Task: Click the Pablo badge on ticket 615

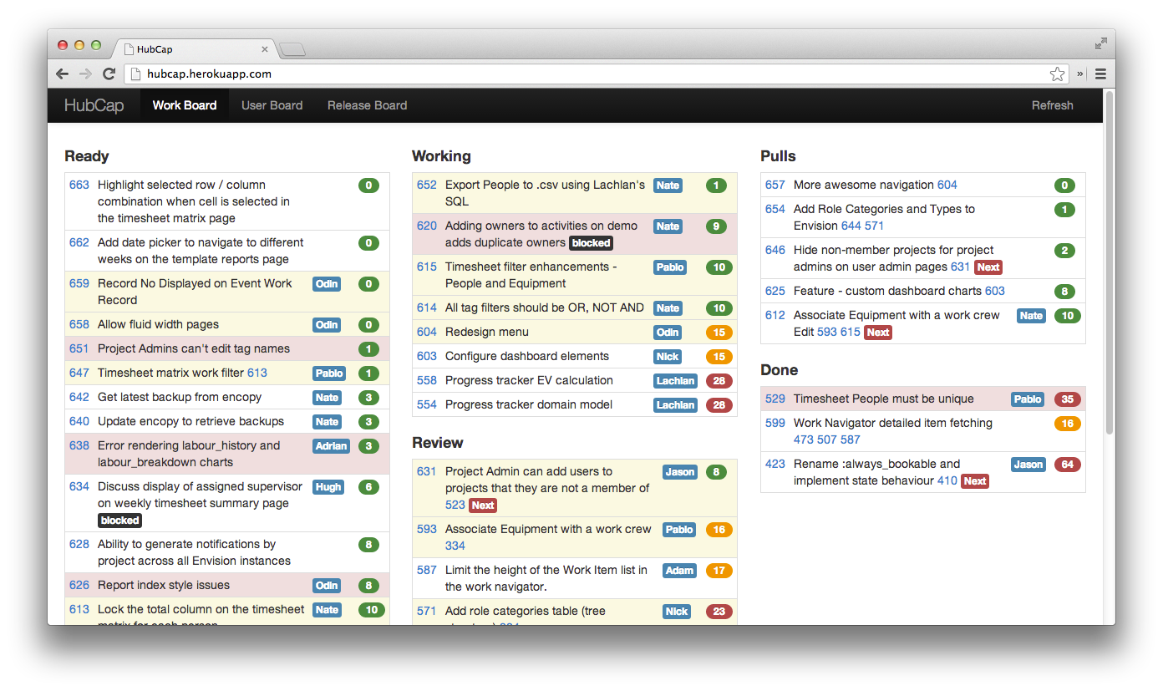Action: [670, 267]
